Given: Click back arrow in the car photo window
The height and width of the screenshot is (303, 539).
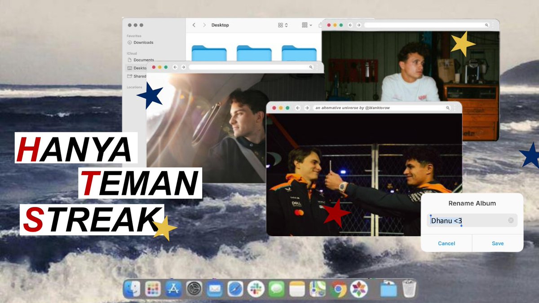Looking at the screenshot, I should click(x=175, y=67).
